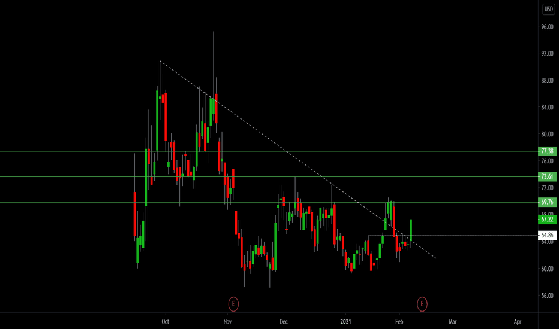
Task: Click the USD currency button
Action: click(x=548, y=9)
